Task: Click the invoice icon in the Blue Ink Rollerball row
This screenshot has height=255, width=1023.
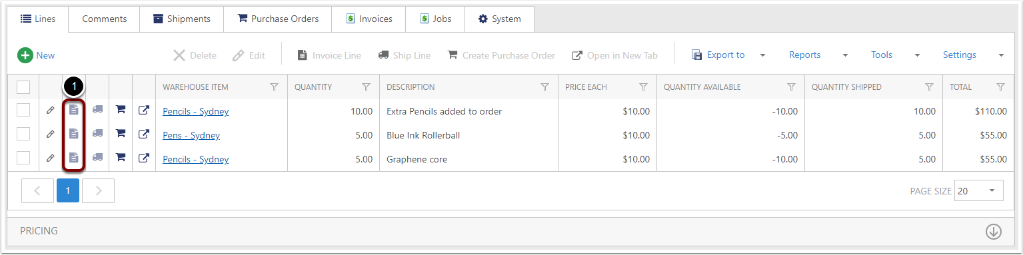Action: pos(74,134)
